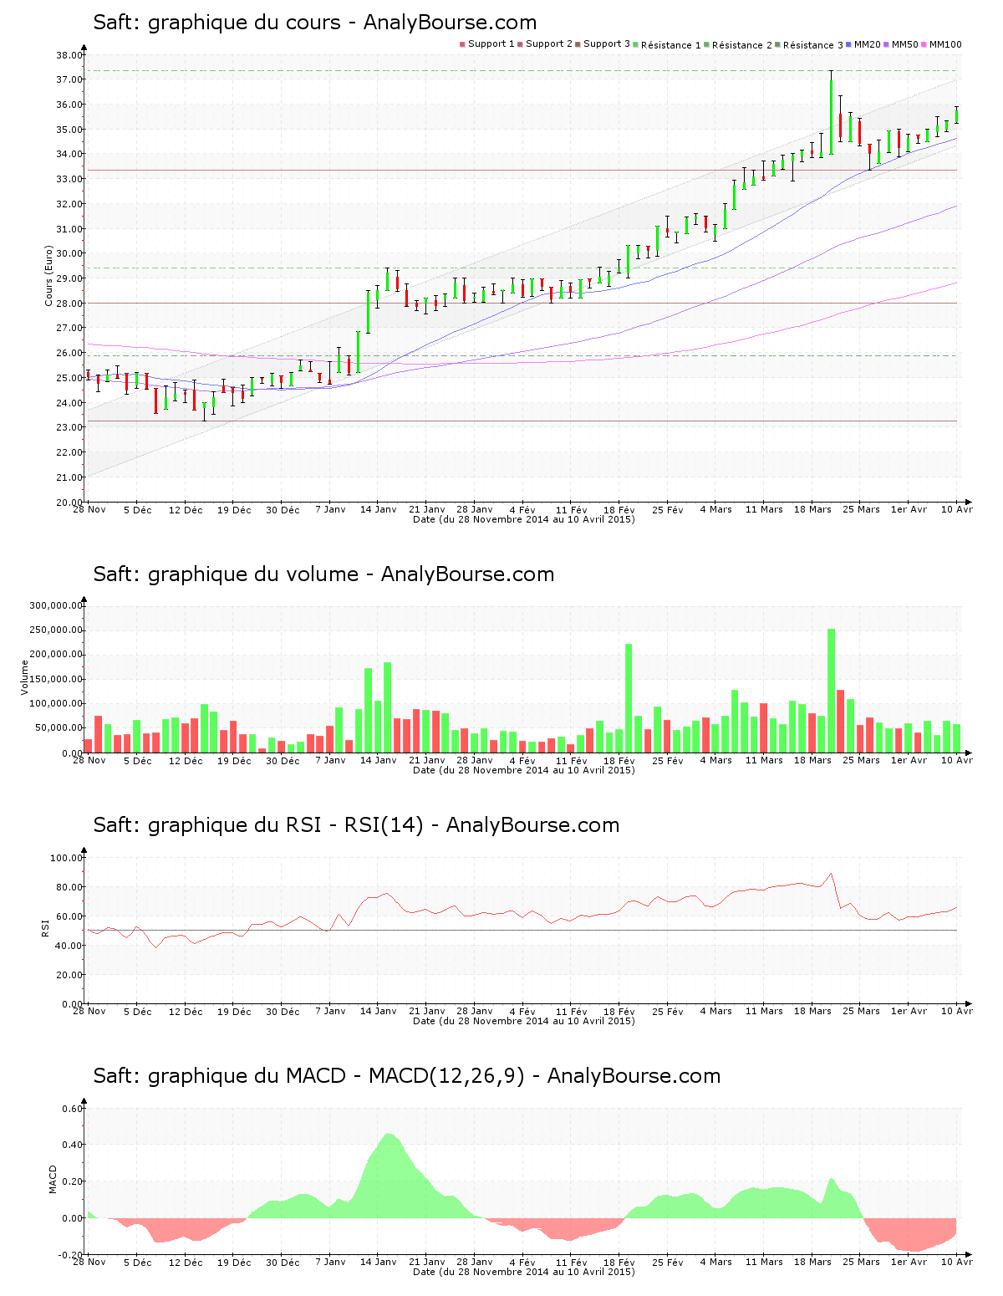Select the Support 3 legend label

point(607,44)
